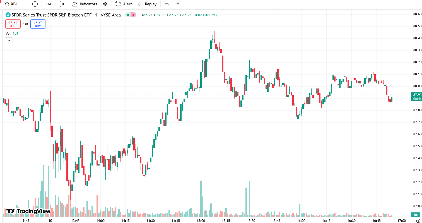Click the 16:00 time axis label

coord(301,220)
